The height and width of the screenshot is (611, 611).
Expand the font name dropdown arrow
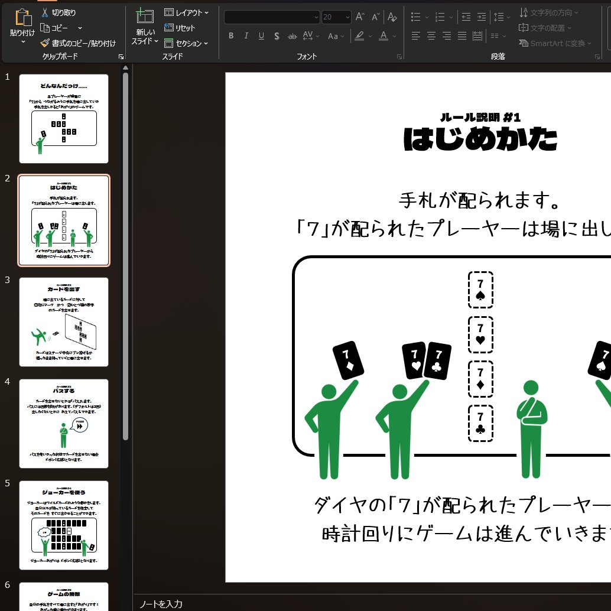(x=316, y=17)
